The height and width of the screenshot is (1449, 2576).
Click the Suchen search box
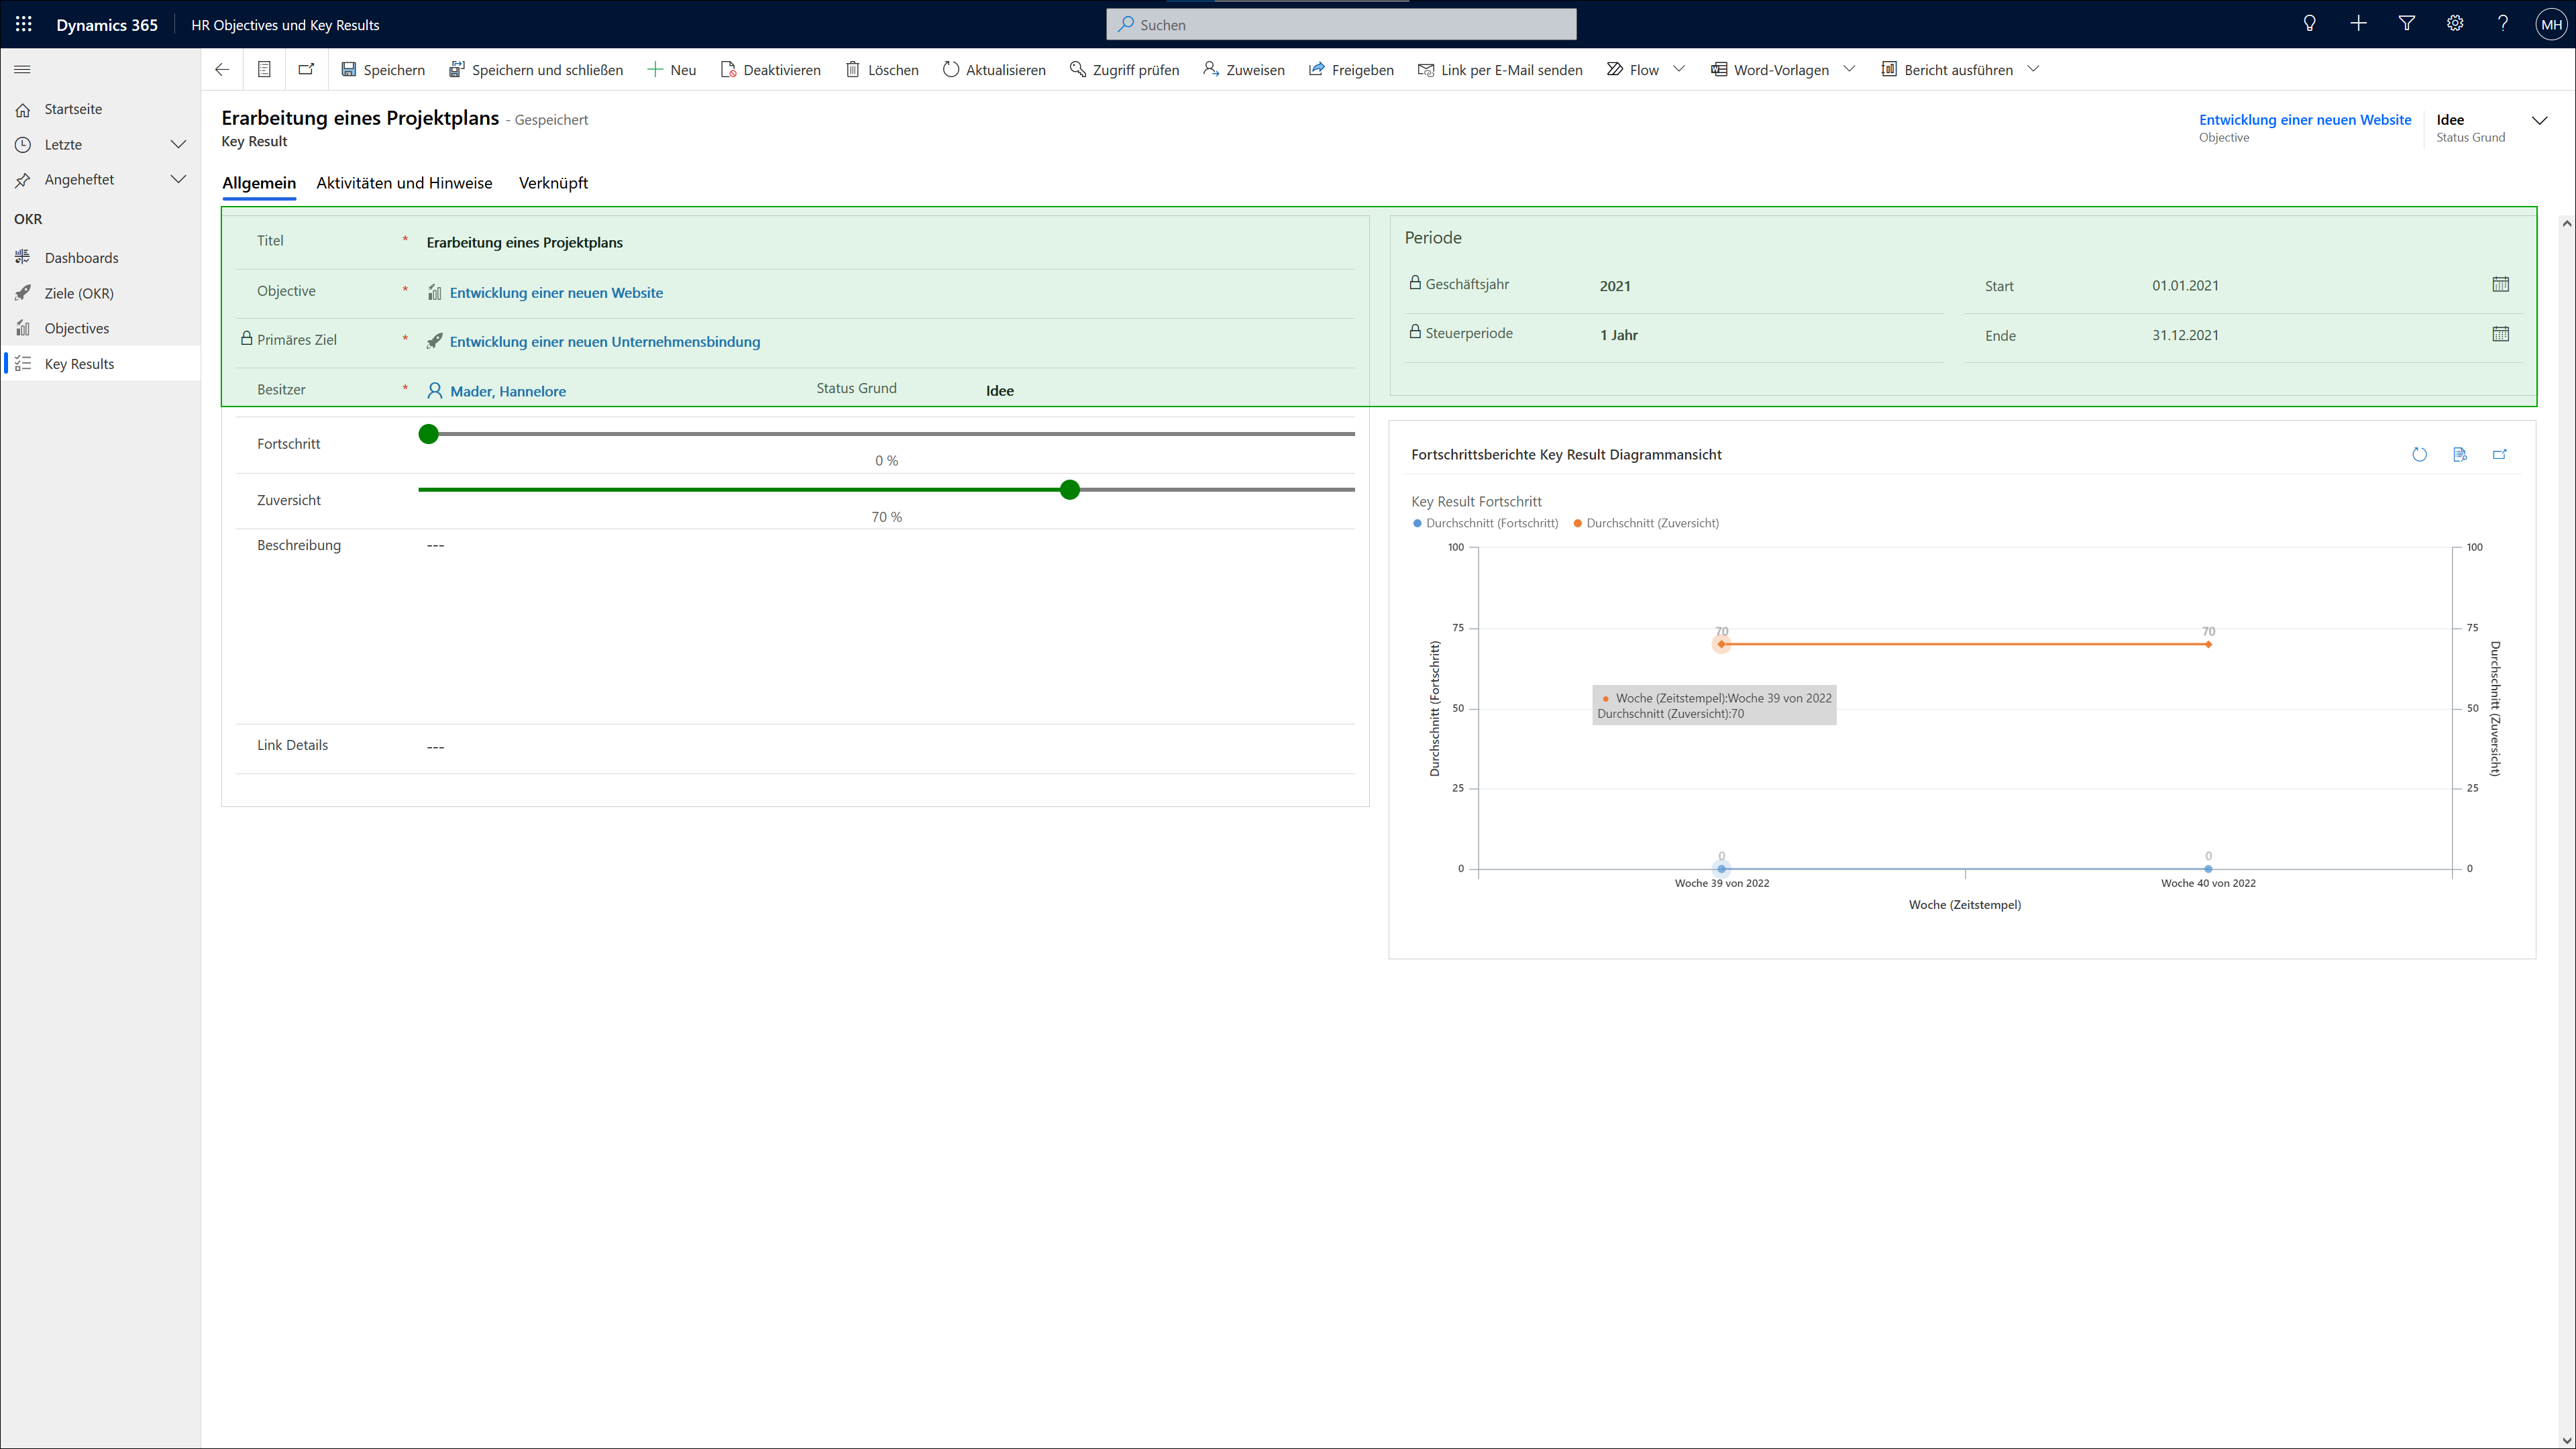(x=1341, y=24)
